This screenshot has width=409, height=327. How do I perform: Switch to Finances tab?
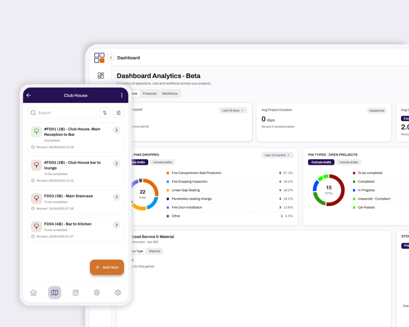(149, 93)
